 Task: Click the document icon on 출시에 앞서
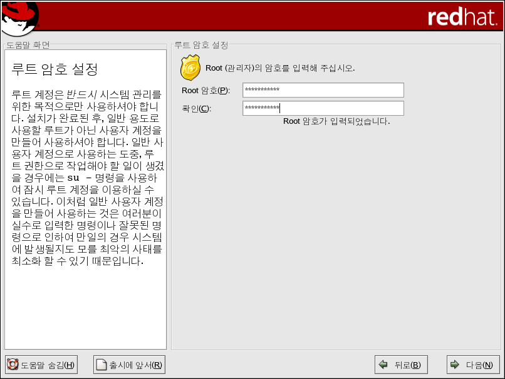[x=102, y=365]
